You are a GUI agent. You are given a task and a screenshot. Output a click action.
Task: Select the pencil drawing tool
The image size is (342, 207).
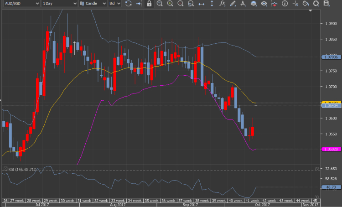pyautogui.click(x=233, y=4)
